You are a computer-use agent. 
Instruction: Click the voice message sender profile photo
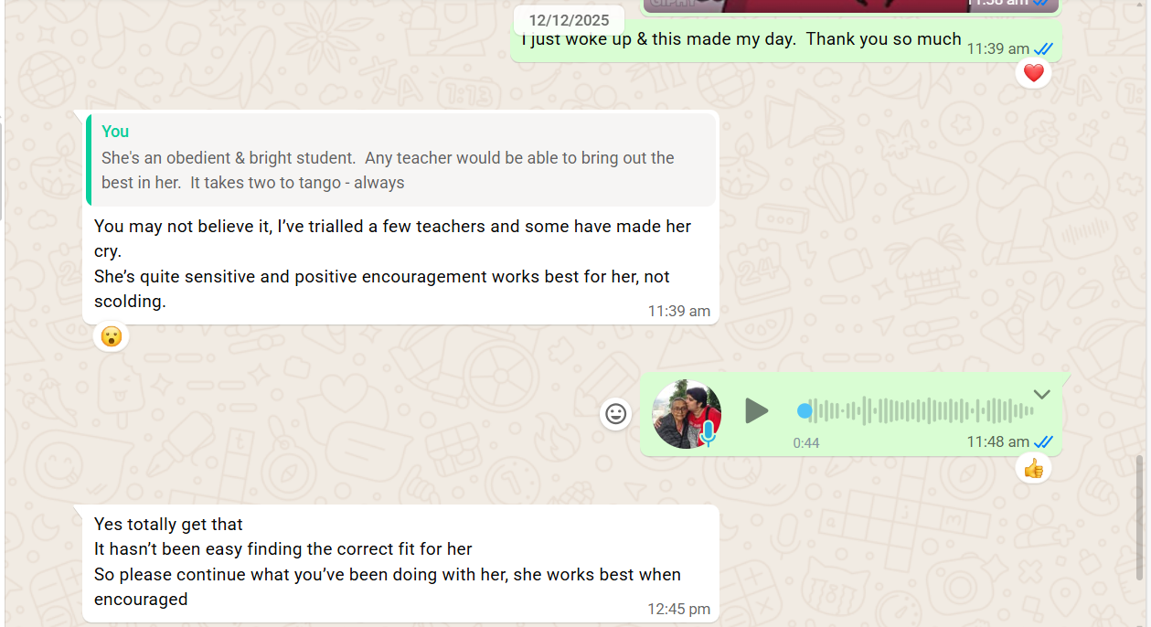pos(687,414)
